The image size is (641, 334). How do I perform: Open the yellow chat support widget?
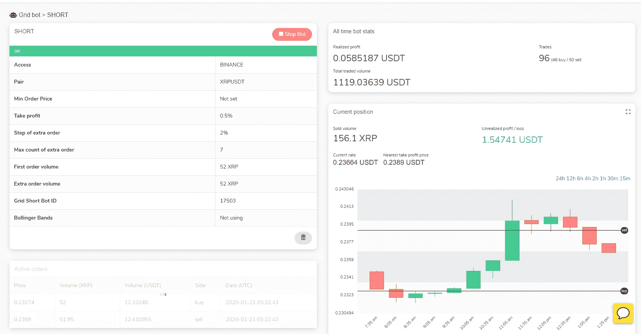coord(623,313)
